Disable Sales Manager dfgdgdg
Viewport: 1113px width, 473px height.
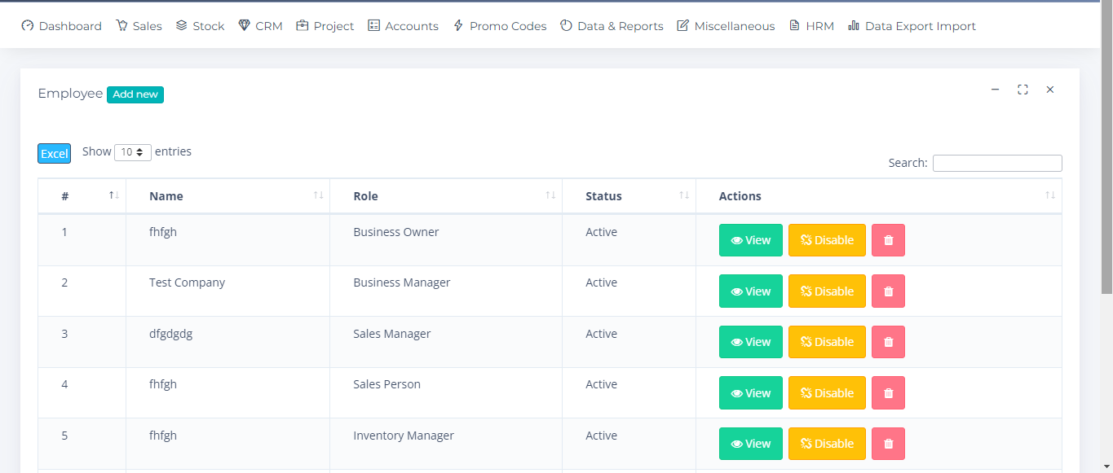click(827, 342)
